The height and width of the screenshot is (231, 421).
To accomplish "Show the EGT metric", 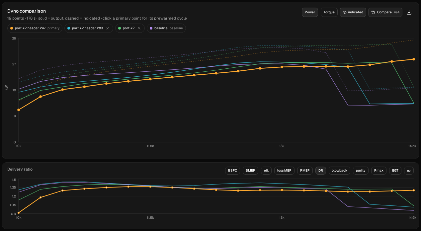I will point(395,171).
